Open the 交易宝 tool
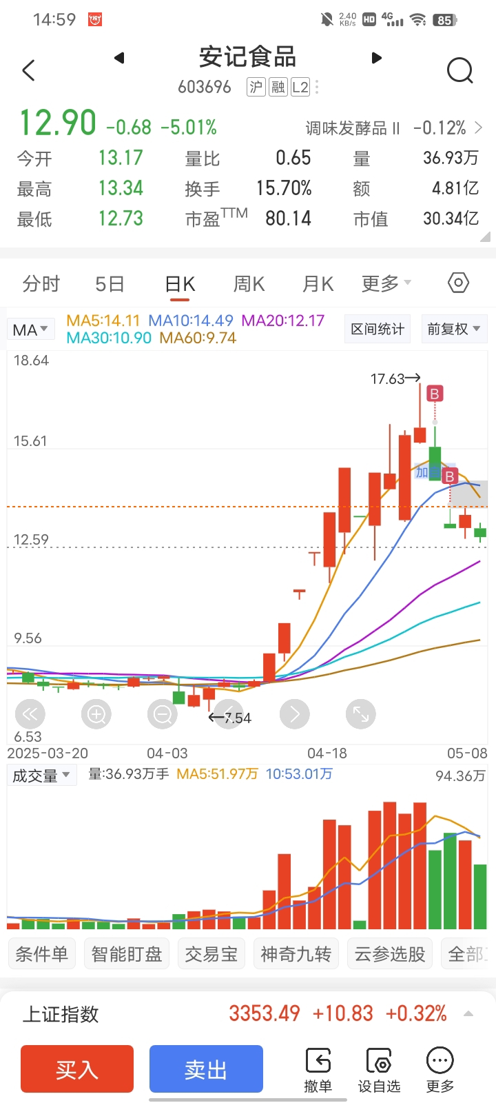496x1103 pixels. (211, 954)
